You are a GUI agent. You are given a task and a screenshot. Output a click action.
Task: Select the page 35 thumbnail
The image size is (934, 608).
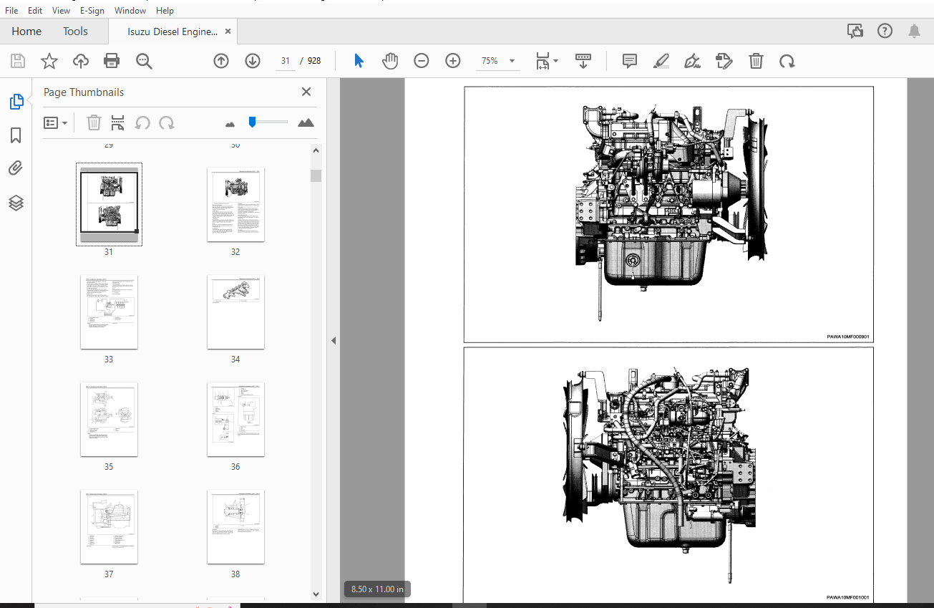(109, 419)
